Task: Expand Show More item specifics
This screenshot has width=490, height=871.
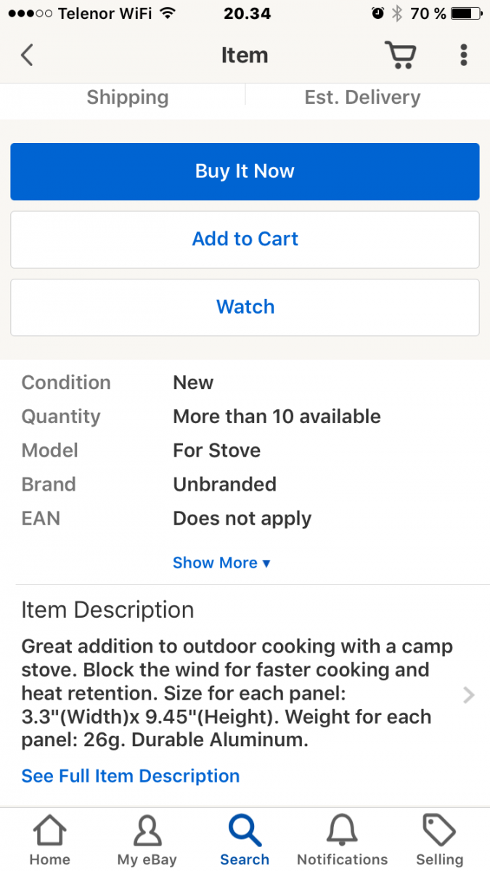Action: pos(221,563)
